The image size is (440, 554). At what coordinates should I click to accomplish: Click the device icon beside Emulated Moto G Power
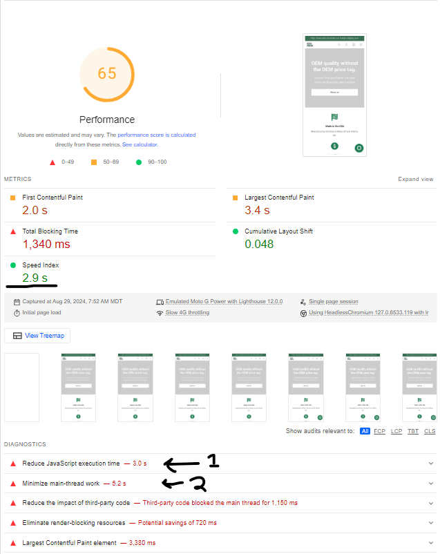160,302
